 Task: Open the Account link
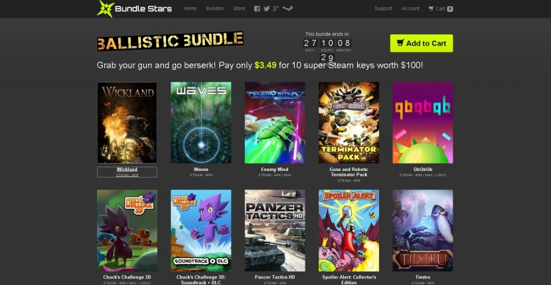coord(410,9)
